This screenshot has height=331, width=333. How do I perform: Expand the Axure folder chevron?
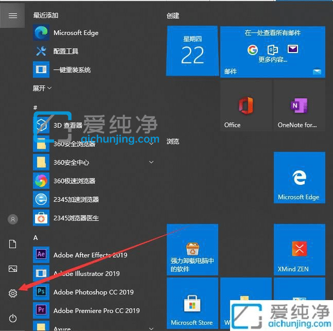tap(151, 328)
